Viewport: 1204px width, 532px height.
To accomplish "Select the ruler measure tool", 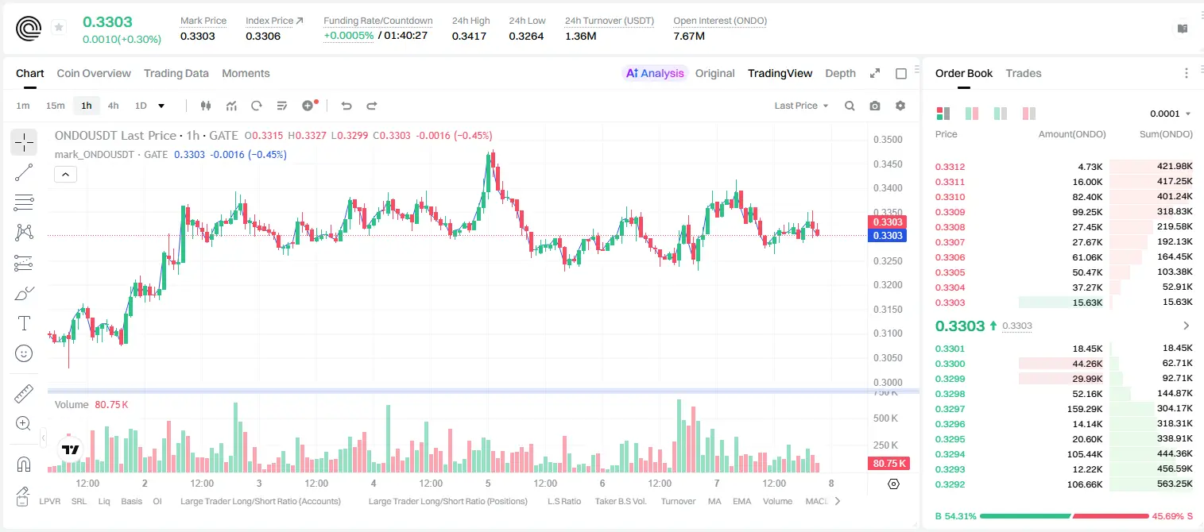I will point(24,394).
